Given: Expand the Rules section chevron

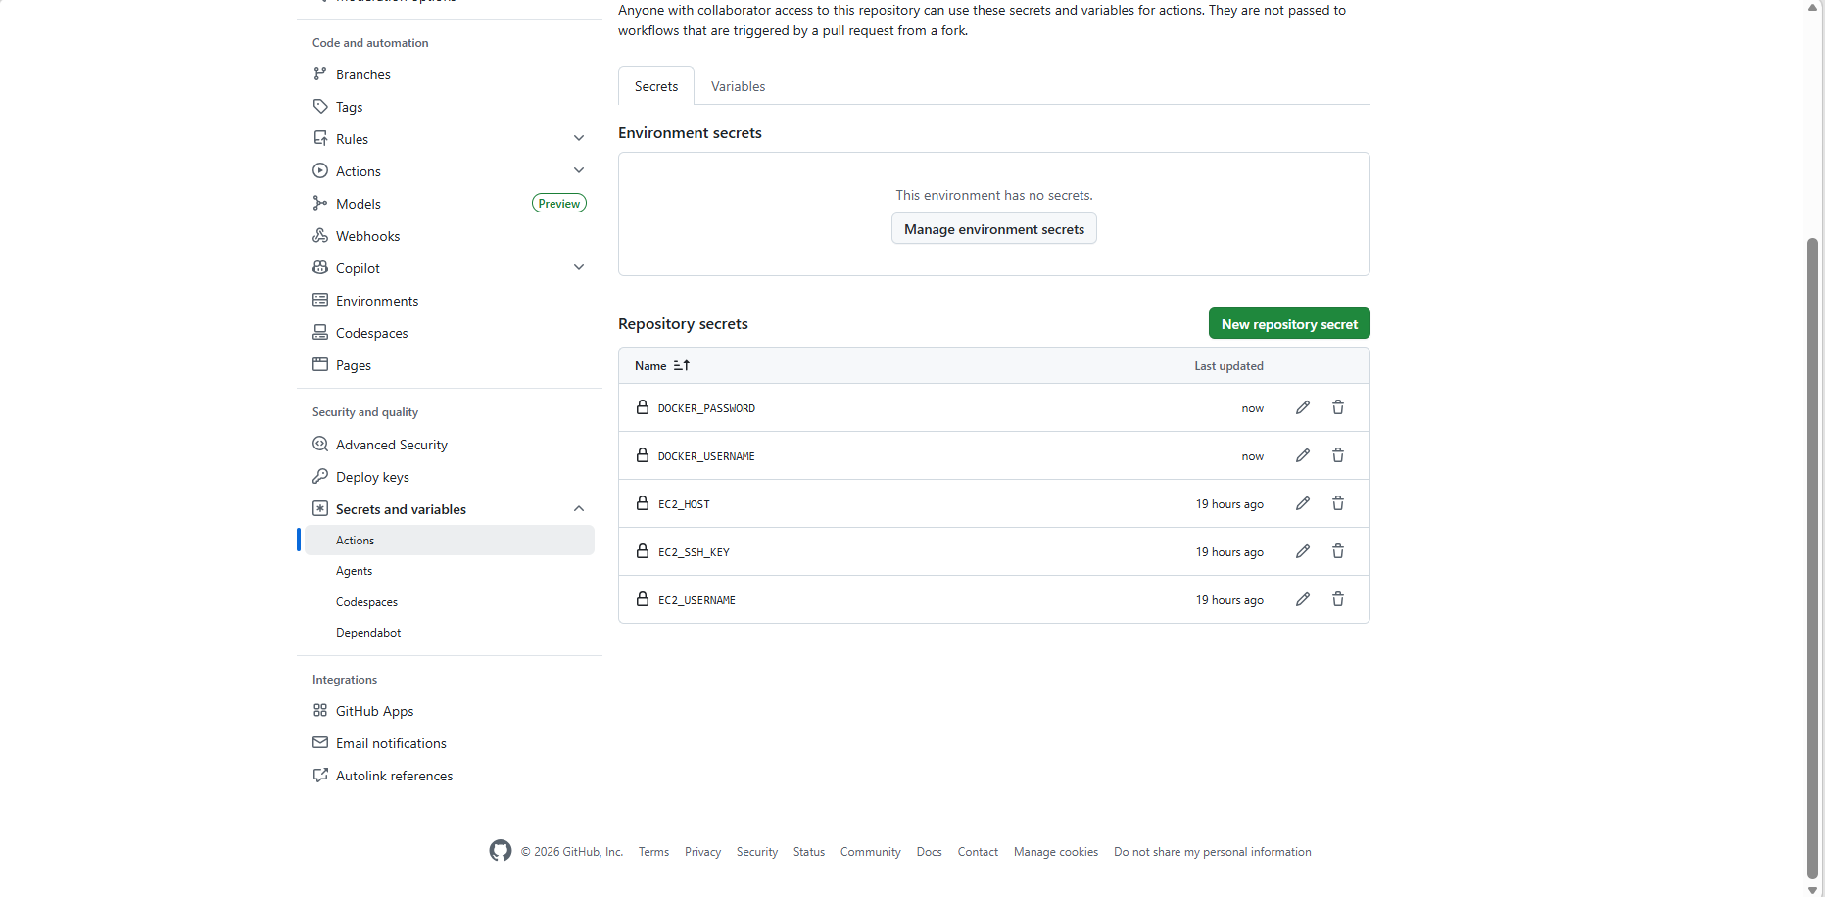Looking at the screenshot, I should (x=579, y=138).
